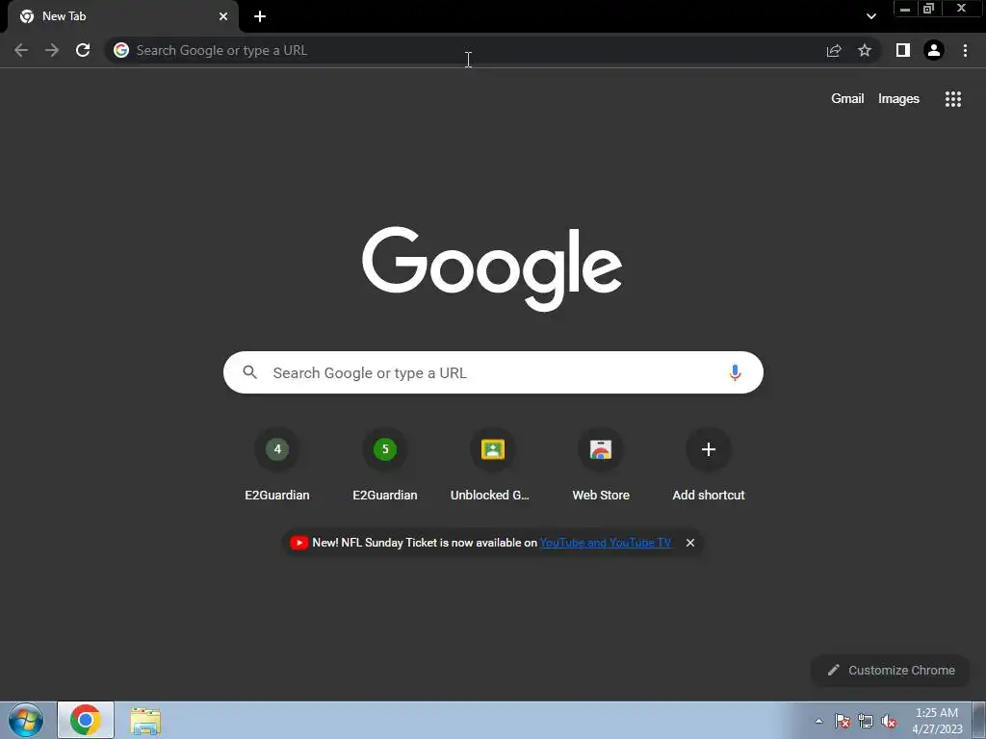
Task: Open Images link
Action: click(x=898, y=99)
